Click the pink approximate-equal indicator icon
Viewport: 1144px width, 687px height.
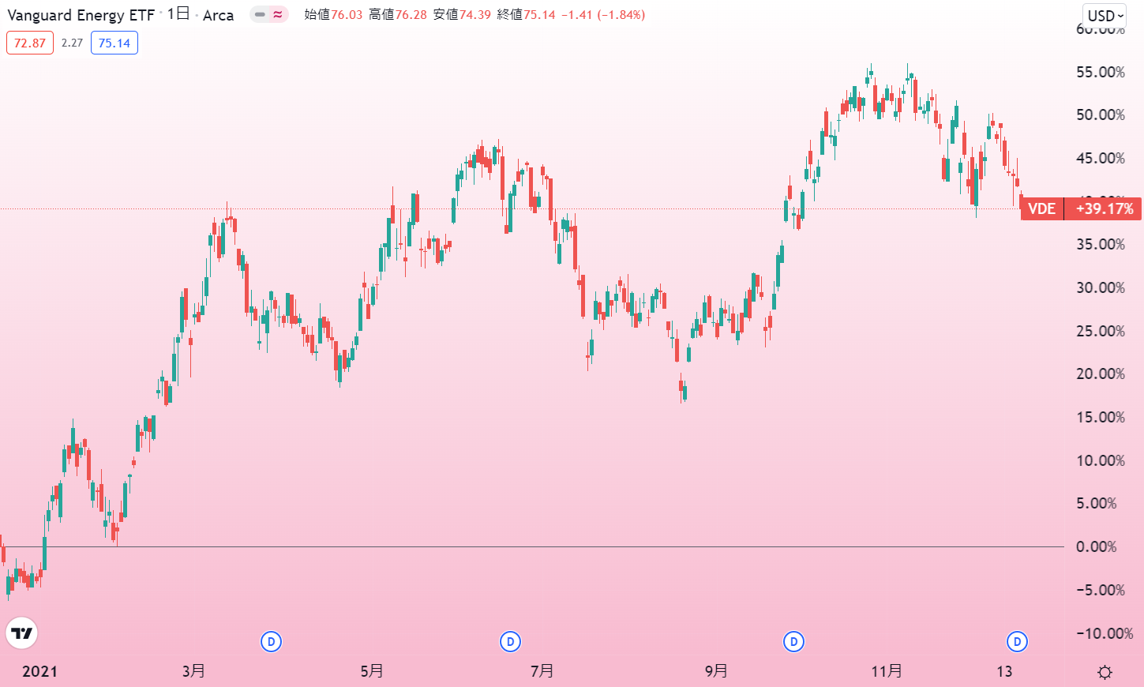(278, 14)
